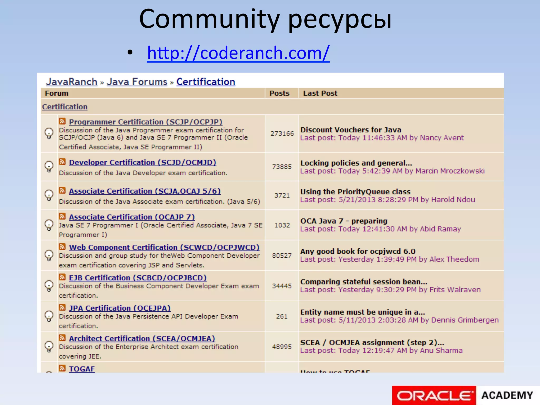Open Associate Certification (OCAJP 7) forum
The width and height of the screenshot is (540, 405).
132,217
